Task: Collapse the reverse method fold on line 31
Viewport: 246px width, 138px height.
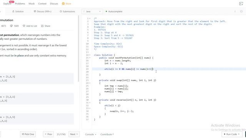Action: (x=90, y=103)
